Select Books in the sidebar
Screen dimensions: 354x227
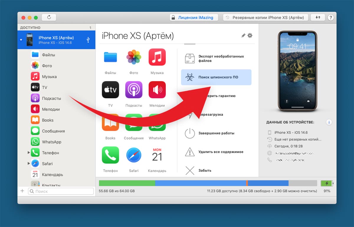[x=57, y=120]
